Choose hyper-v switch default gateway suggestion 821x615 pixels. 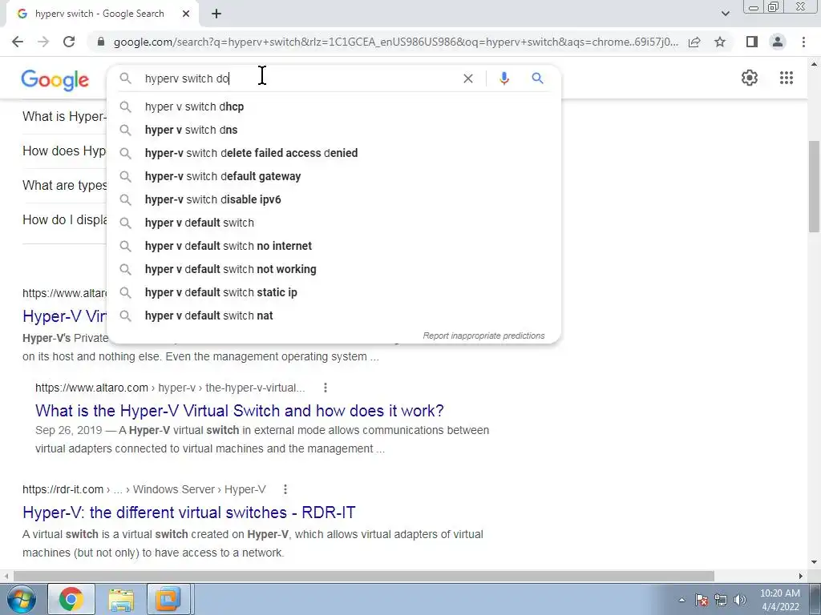click(334, 176)
